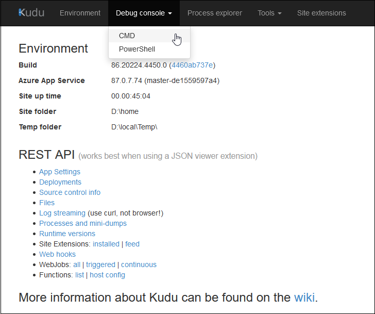Image resolution: width=375 pixels, height=314 pixels.
Task: Open WebJobs continuous link
Action: [x=139, y=265]
